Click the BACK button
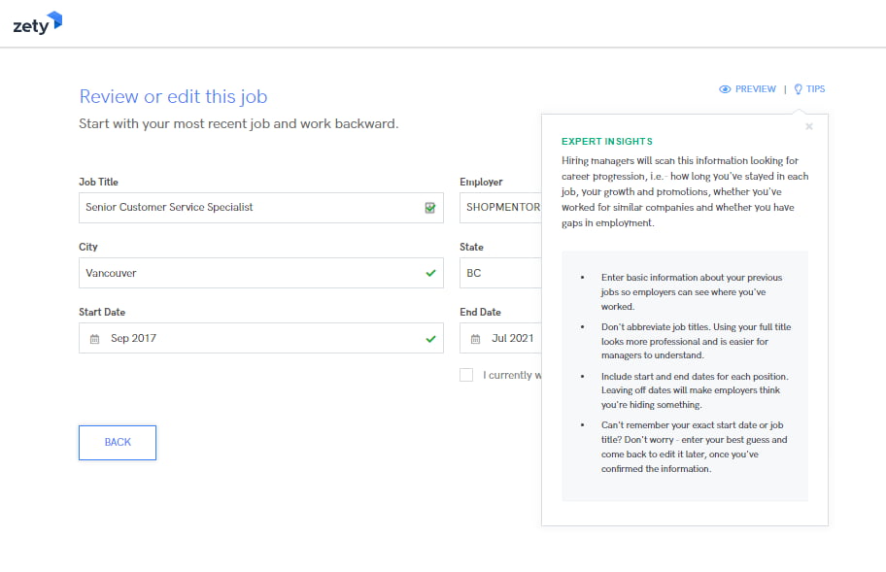886x572 pixels. tap(118, 443)
